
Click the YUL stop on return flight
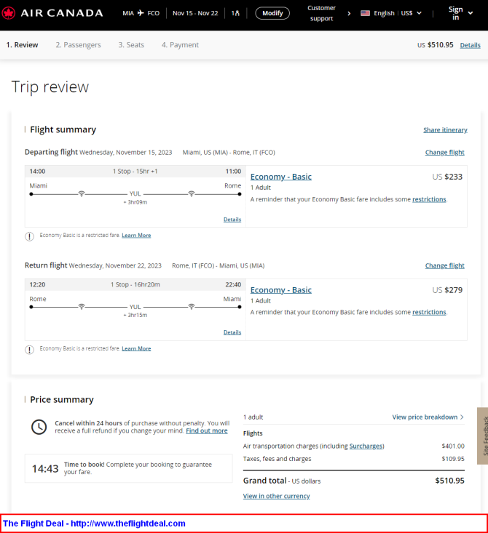point(135,307)
